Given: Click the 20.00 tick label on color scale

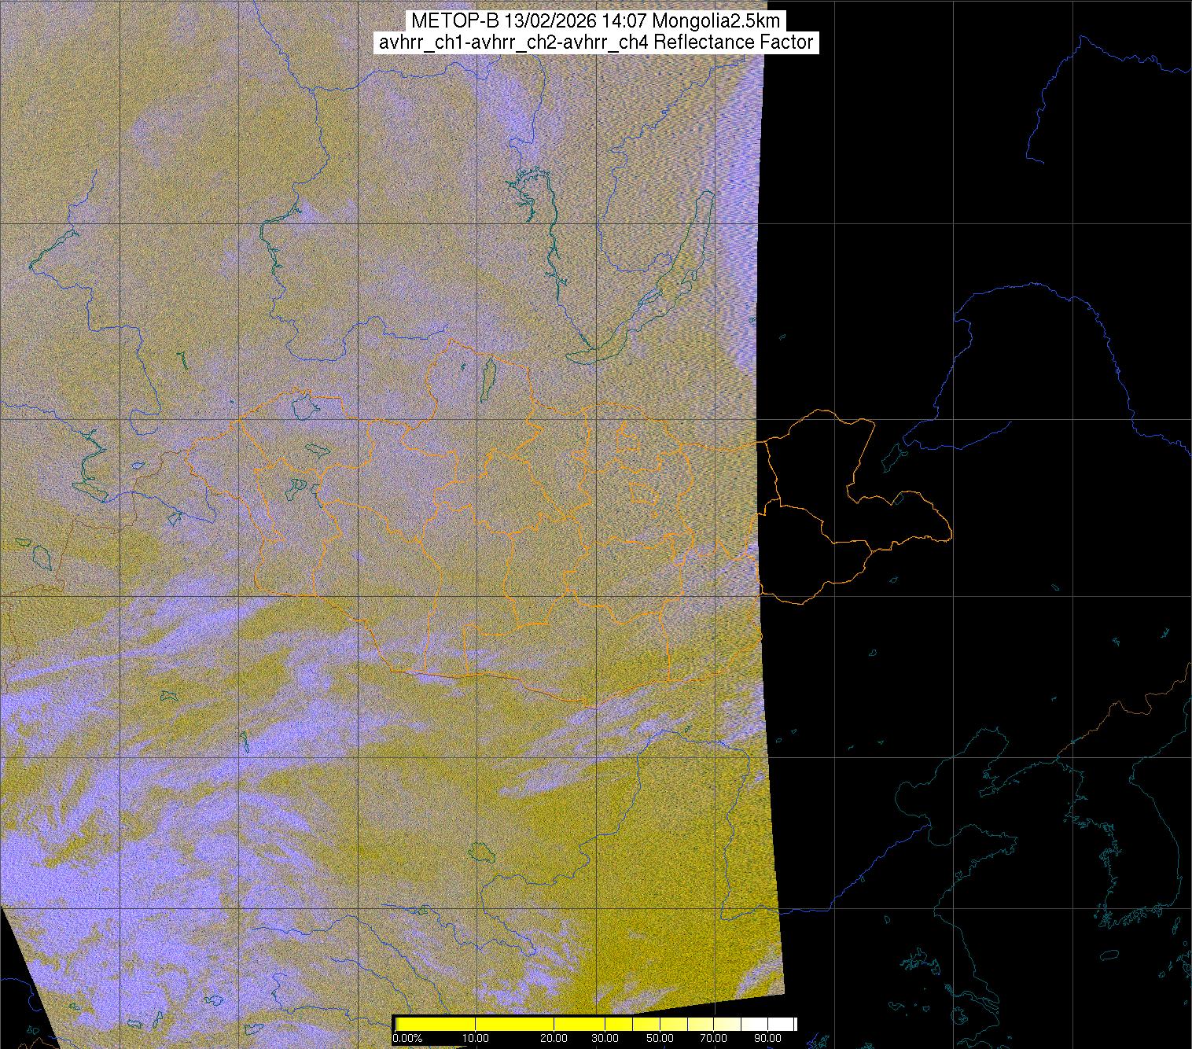Looking at the screenshot, I should click(x=554, y=1039).
